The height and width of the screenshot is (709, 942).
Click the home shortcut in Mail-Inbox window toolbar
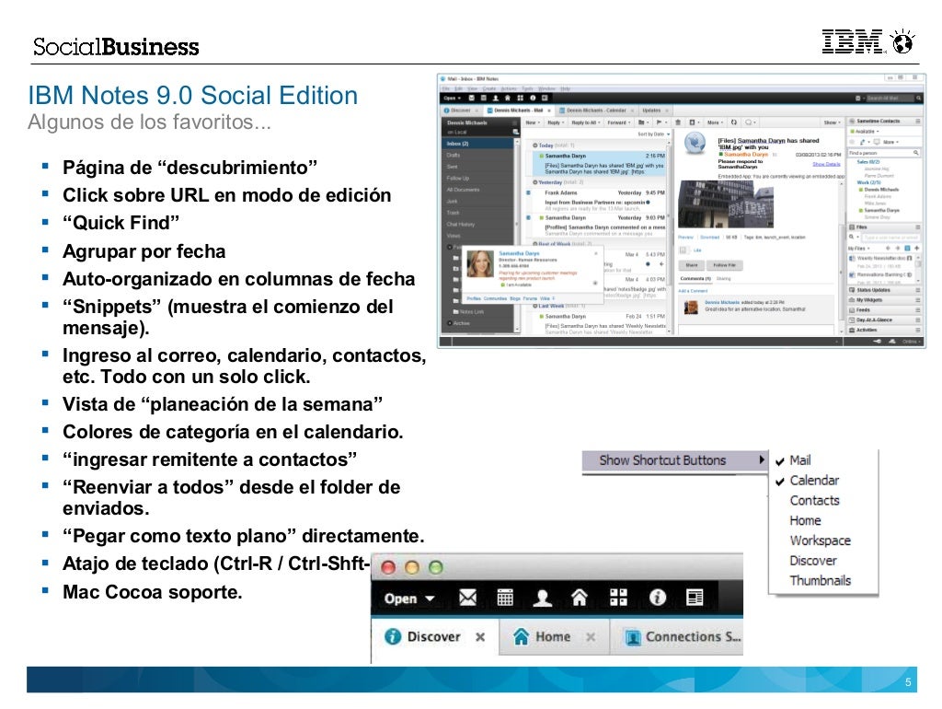pyautogui.click(x=508, y=98)
